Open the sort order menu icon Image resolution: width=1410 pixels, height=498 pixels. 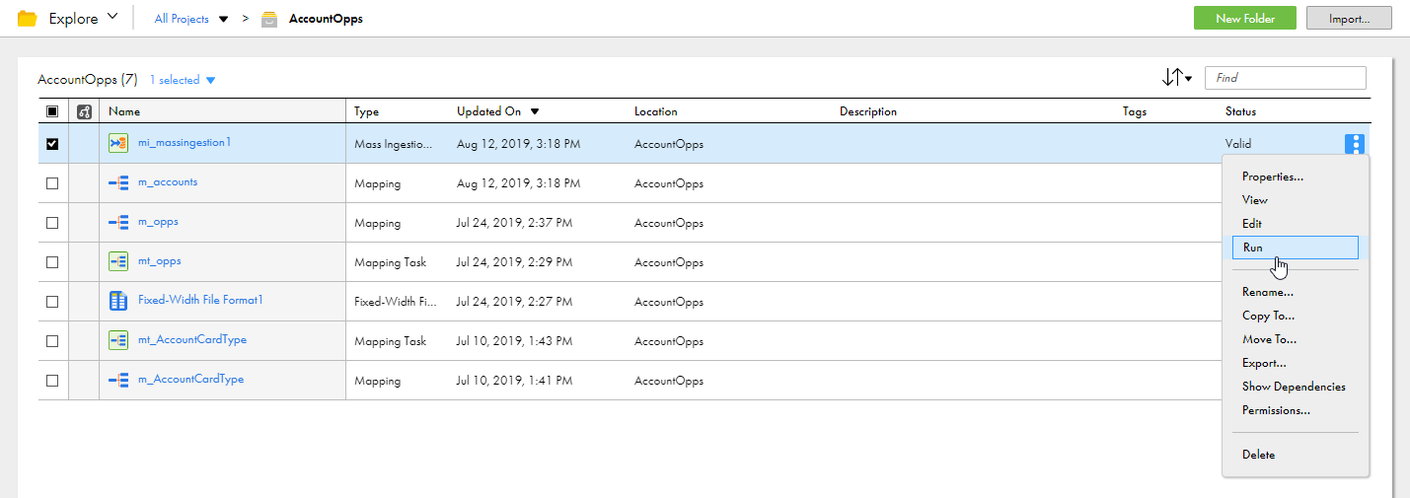click(1177, 78)
